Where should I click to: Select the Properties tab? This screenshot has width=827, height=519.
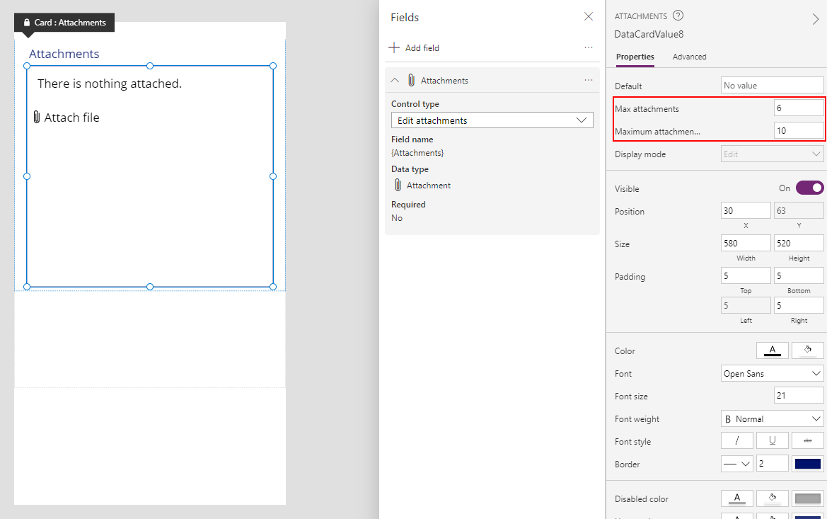635,57
